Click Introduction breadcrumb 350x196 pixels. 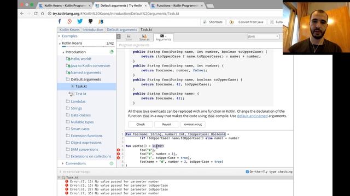(93, 29)
